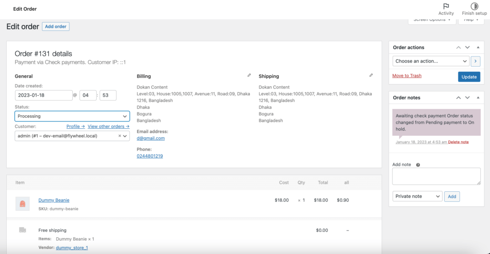Move Order notes panel up

(x=458, y=98)
